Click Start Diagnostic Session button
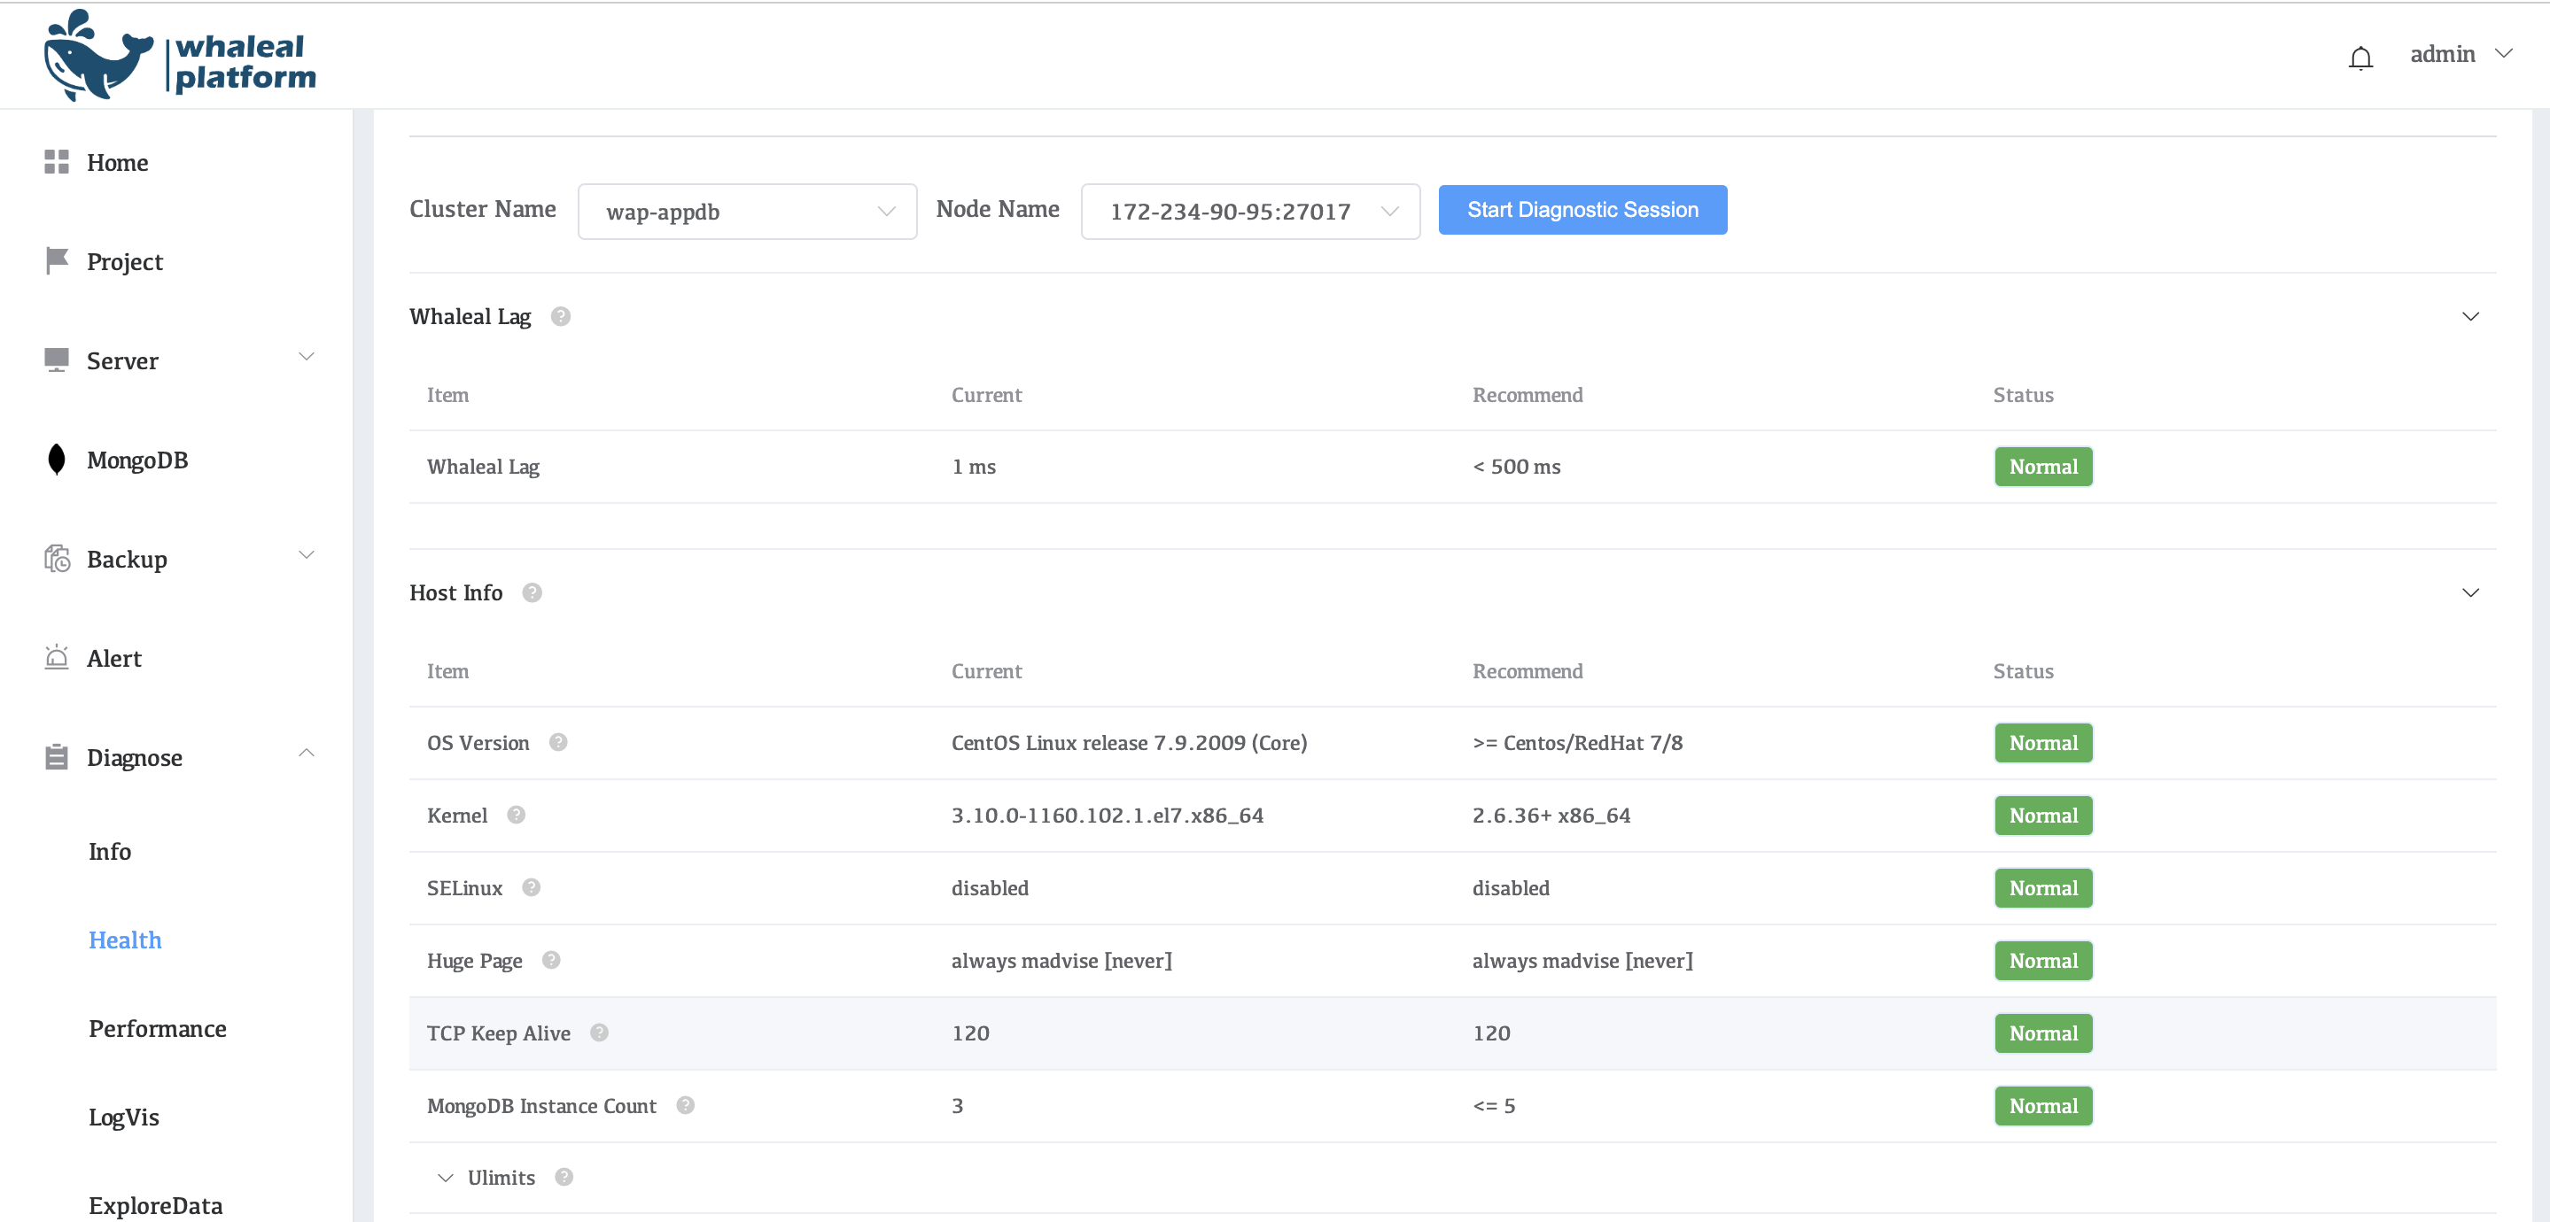The width and height of the screenshot is (2550, 1222). pyautogui.click(x=1582, y=210)
